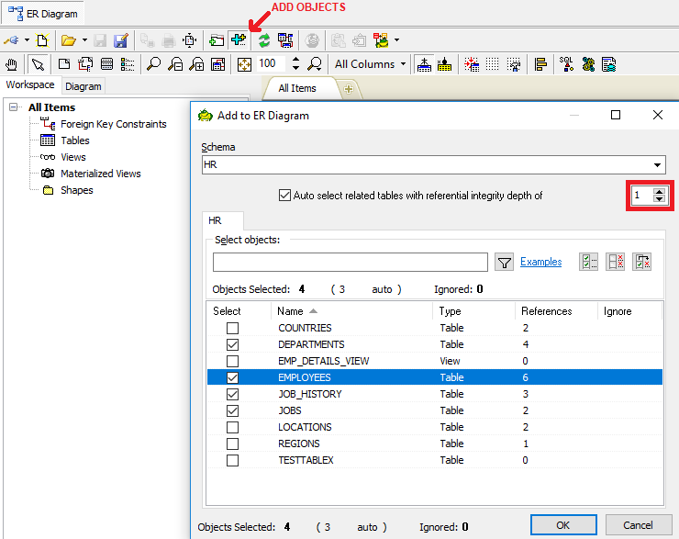Click the Select objects filter text field

point(350,263)
